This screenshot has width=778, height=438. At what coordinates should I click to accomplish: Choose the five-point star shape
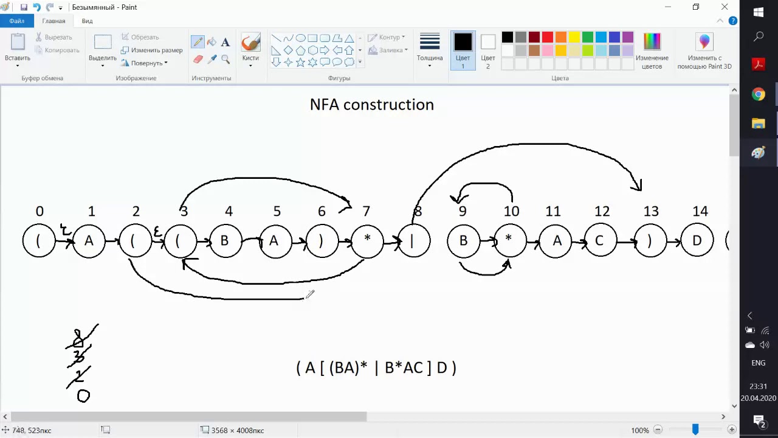pos(300,62)
